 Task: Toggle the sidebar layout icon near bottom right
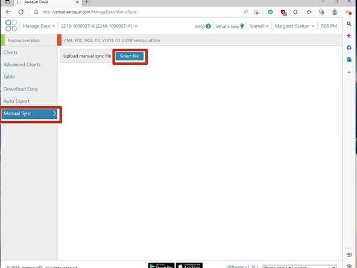click(349, 255)
